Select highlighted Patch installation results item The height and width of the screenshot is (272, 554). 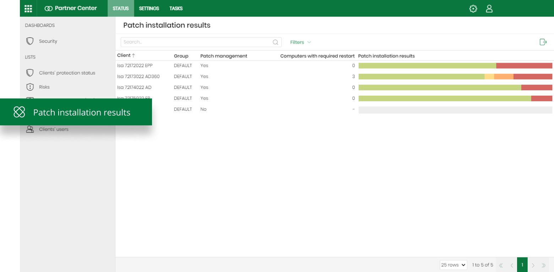click(76, 112)
